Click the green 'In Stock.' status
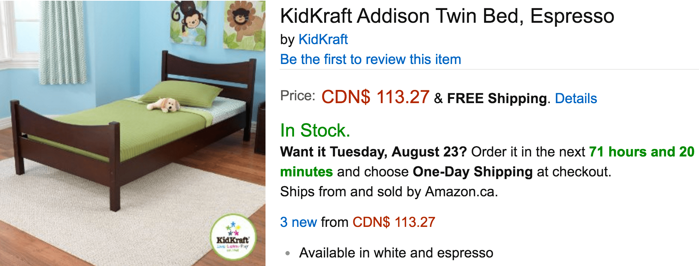 [315, 130]
